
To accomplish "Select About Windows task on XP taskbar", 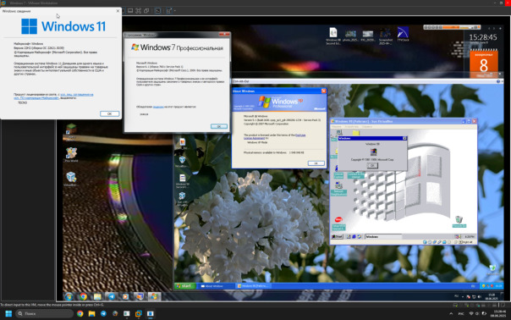I will click(216, 286).
